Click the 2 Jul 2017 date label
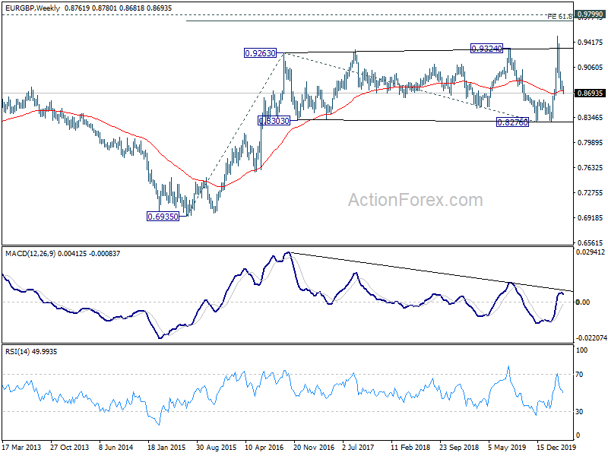 coord(358,447)
